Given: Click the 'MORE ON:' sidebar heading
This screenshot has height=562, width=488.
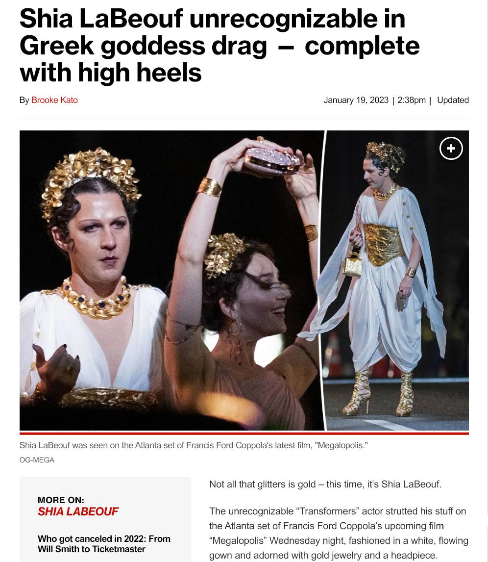Looking at the screenshot, I should [x=61, y=500].
